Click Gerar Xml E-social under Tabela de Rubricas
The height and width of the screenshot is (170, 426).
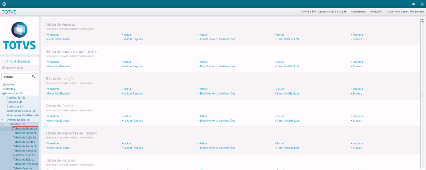coord(58,39)
